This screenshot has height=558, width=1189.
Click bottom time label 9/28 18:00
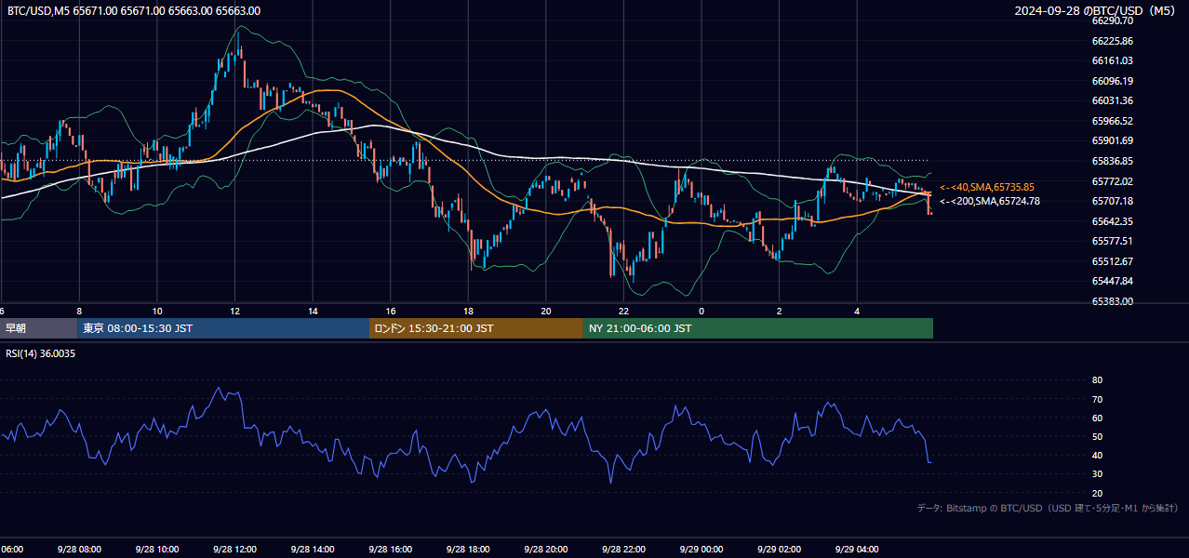click(468, 549)
